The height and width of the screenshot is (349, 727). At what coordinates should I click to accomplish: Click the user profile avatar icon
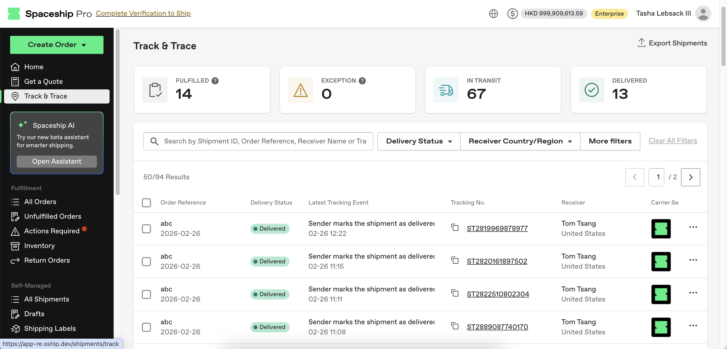pos(703,14)
